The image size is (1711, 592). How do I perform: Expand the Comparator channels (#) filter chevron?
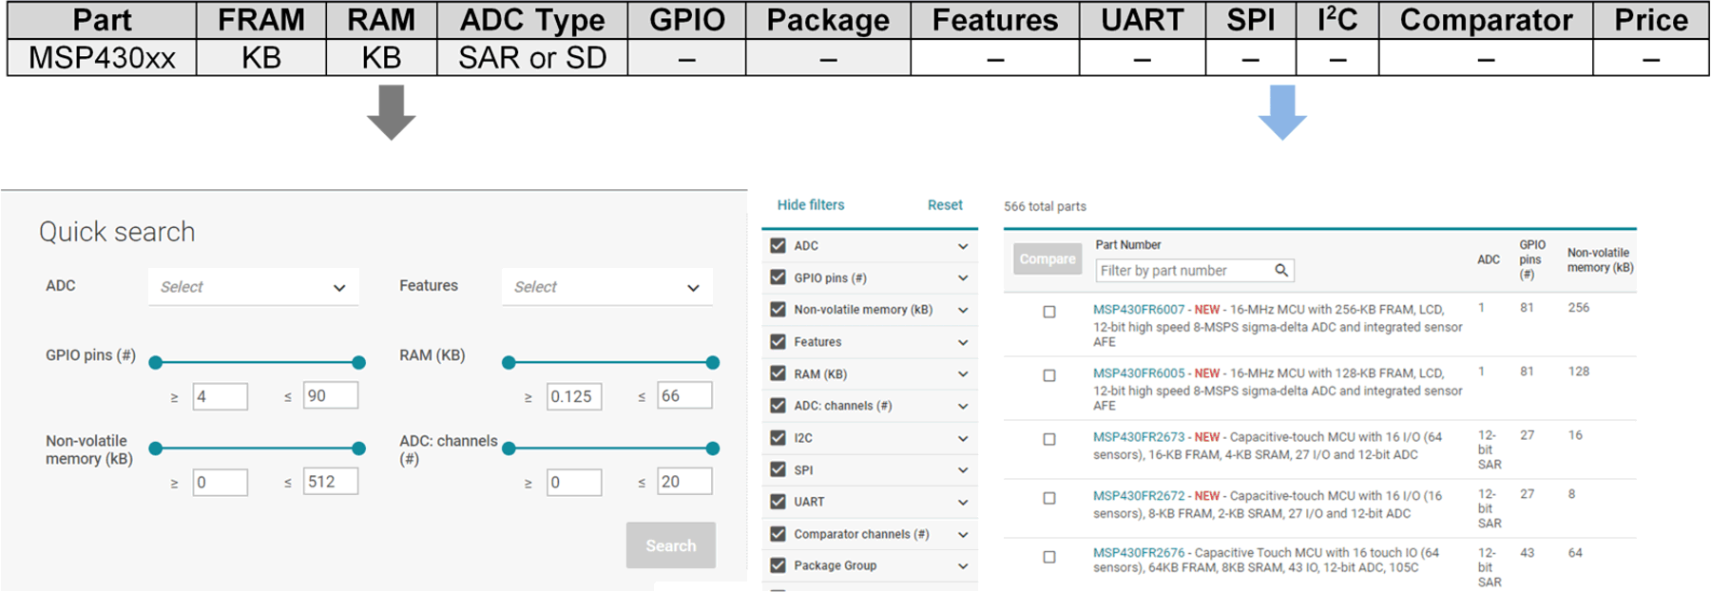tap(963, 535)
